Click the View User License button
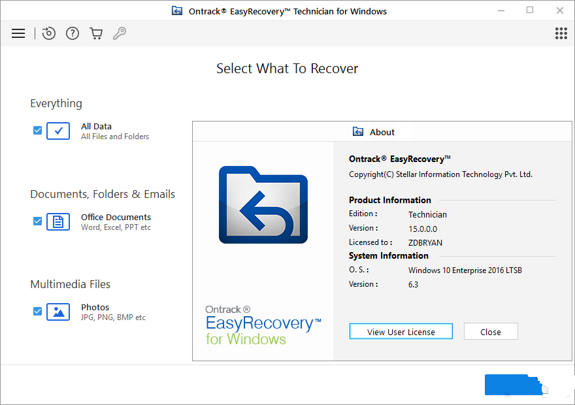The width and height of the screenshot is (575, 405). click(401, 332)
